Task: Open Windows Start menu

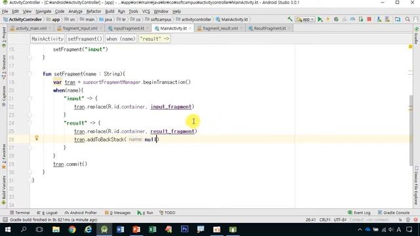Action: coord(7,229)
